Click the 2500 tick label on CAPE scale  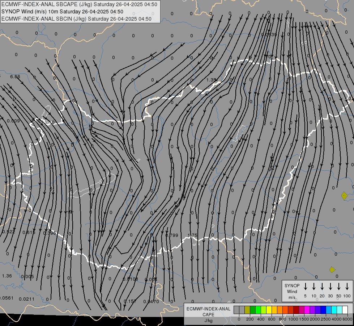(x=325, y=319)
